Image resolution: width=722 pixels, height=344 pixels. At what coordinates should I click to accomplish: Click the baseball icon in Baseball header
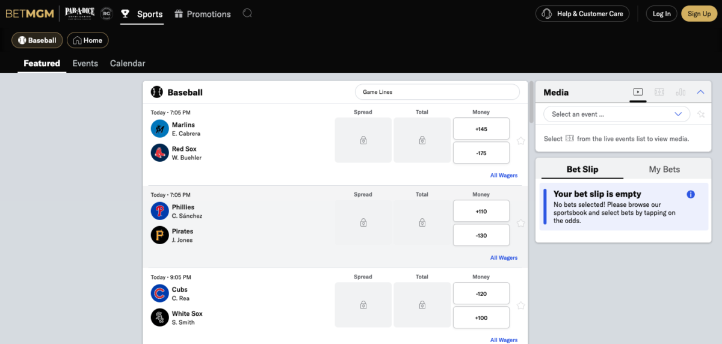point(156,92)
